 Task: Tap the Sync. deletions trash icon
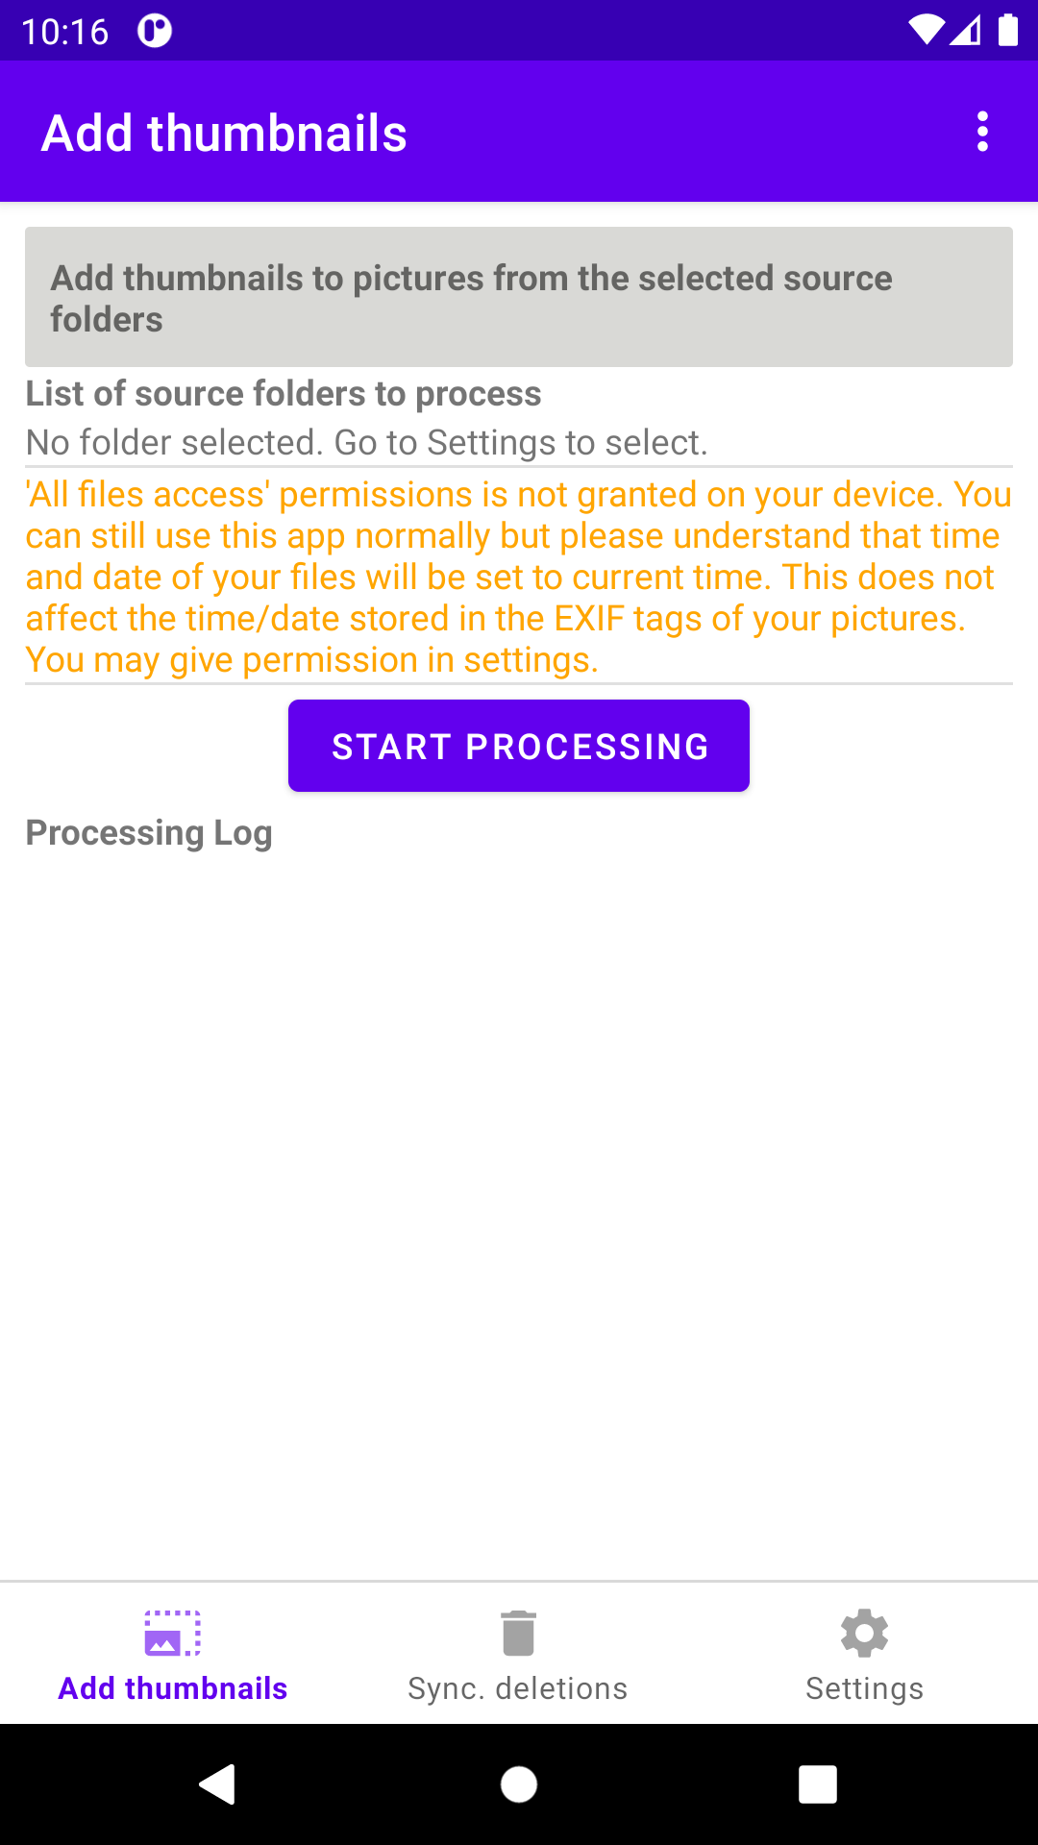point(518,1634)
